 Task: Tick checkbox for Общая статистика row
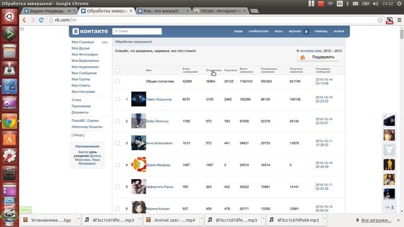coord(117,81)
